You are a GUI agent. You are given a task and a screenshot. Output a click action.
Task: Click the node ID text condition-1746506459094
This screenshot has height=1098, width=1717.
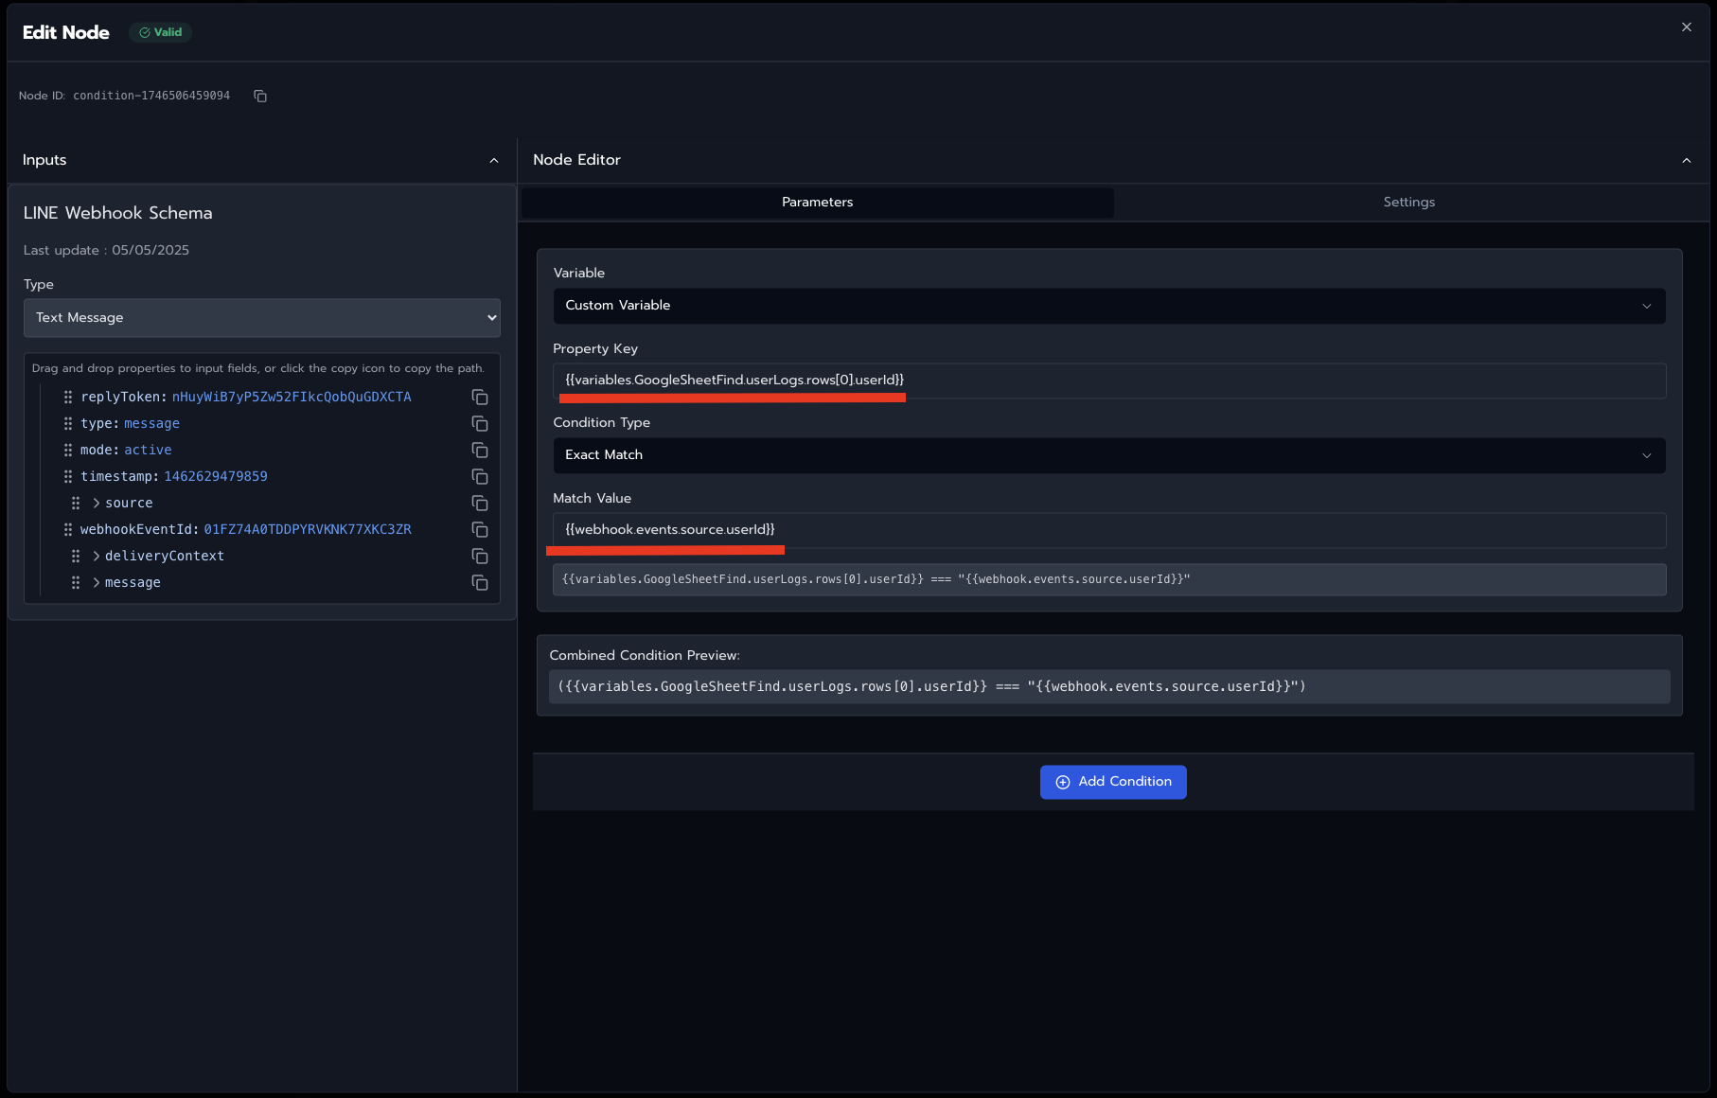[x=151, y=96]
